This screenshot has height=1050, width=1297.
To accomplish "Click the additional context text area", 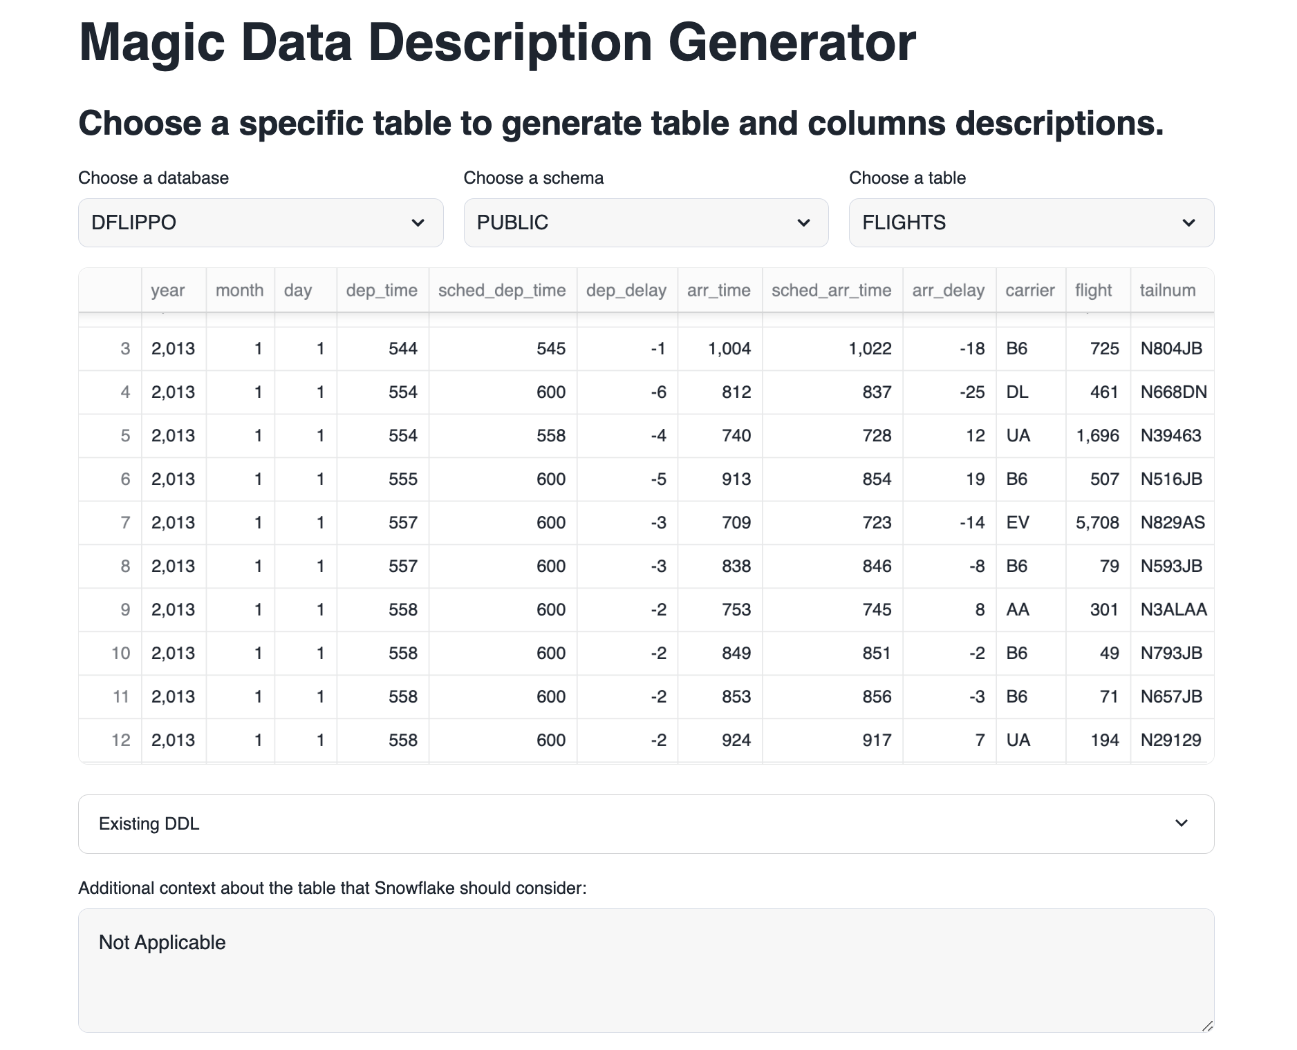I will tap(646, 970).
